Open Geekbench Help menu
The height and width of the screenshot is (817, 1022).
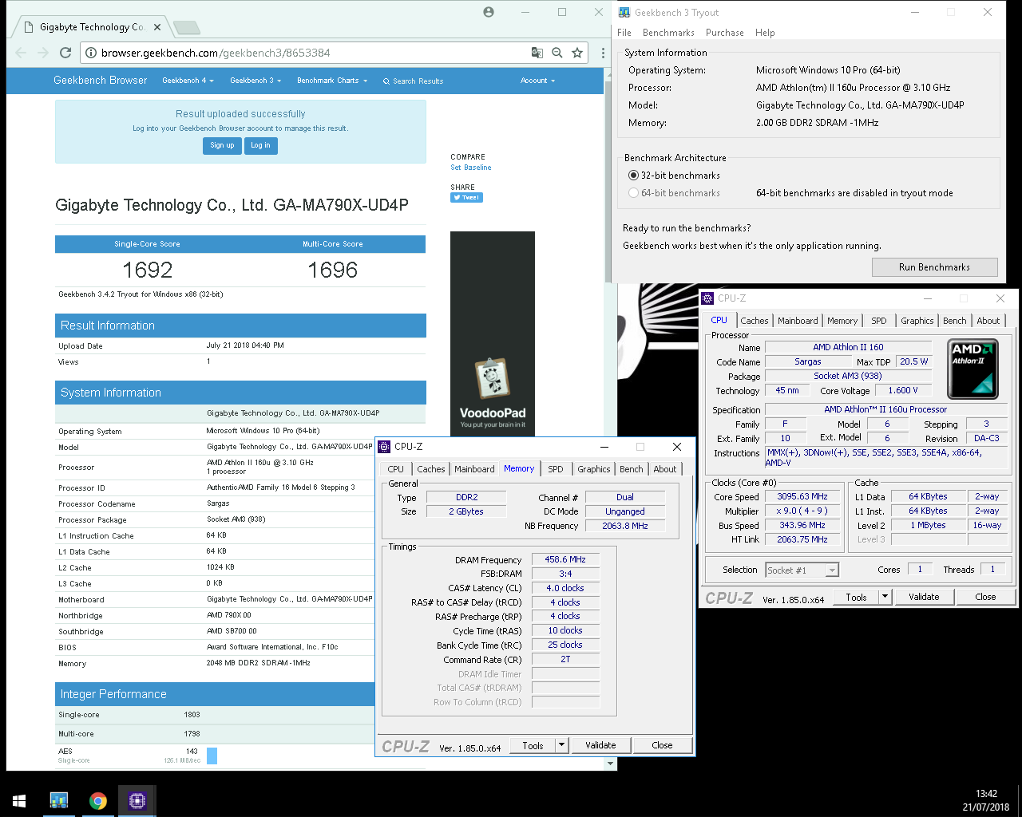[765, 33]
